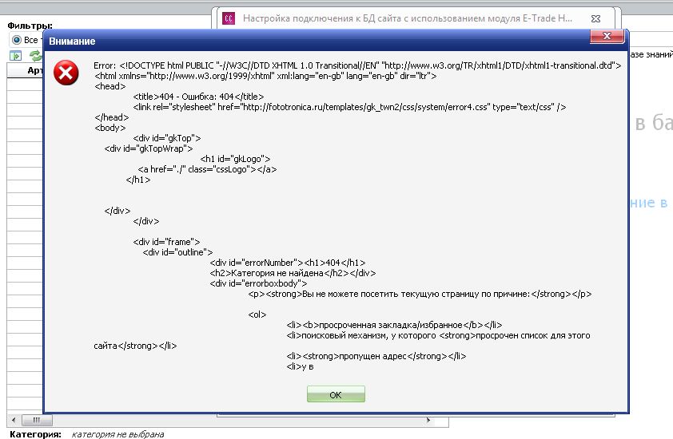Click the 'категория не выбрана' text

[x=117, y=434]
